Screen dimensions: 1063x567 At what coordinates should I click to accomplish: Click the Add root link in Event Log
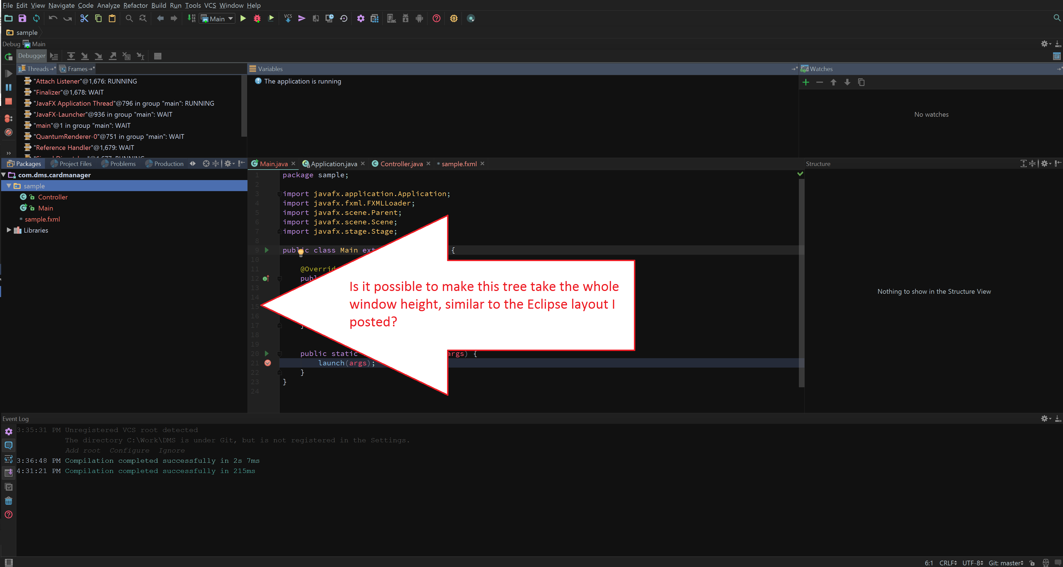tap(82, 450)
